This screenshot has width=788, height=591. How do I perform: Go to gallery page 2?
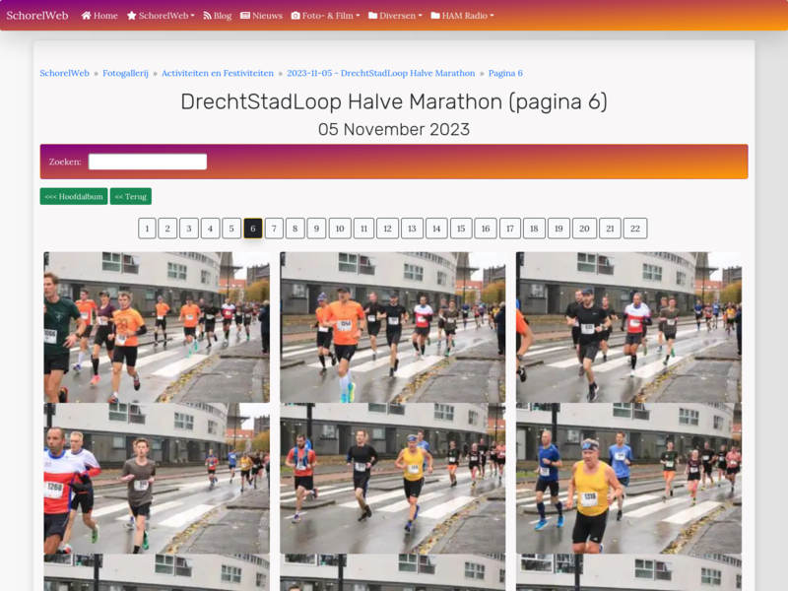[167, 229]
